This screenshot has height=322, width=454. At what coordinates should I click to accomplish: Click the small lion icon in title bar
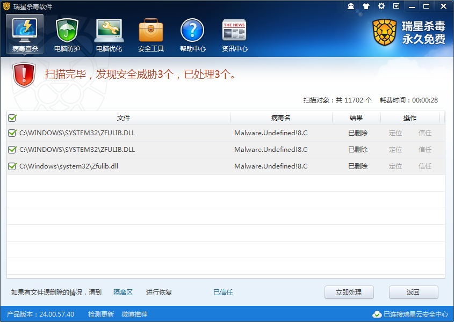(6, 6)
